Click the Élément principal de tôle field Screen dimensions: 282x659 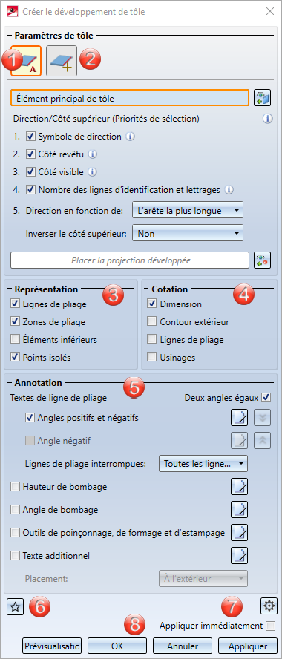(x=130, y=98)
